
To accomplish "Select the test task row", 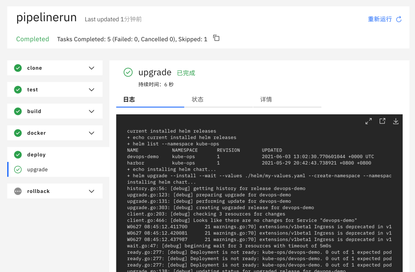I will click(x=55, y=90).
